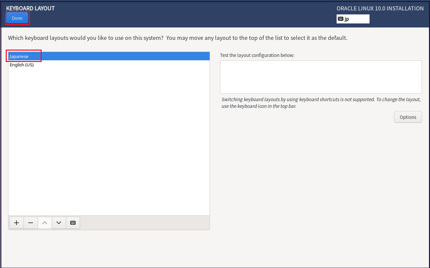Select the Japanese layout row
The height and width of the screenshot is (268, 430).
(x=109, y=56)
